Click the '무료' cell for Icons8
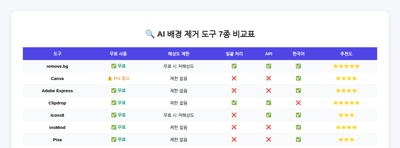This screenshot has width=400, height=148. [x=118, y=115]
